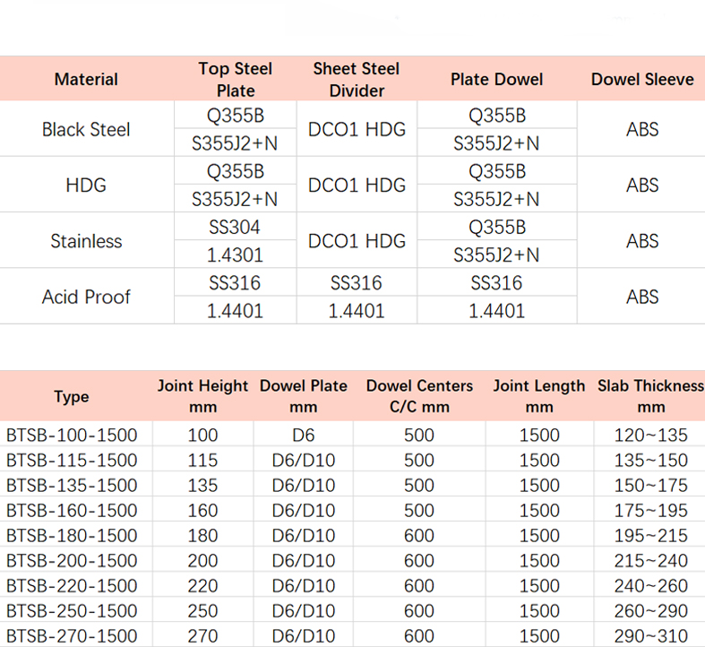Click the Dowel Sleeve column header

pos(642,79)
